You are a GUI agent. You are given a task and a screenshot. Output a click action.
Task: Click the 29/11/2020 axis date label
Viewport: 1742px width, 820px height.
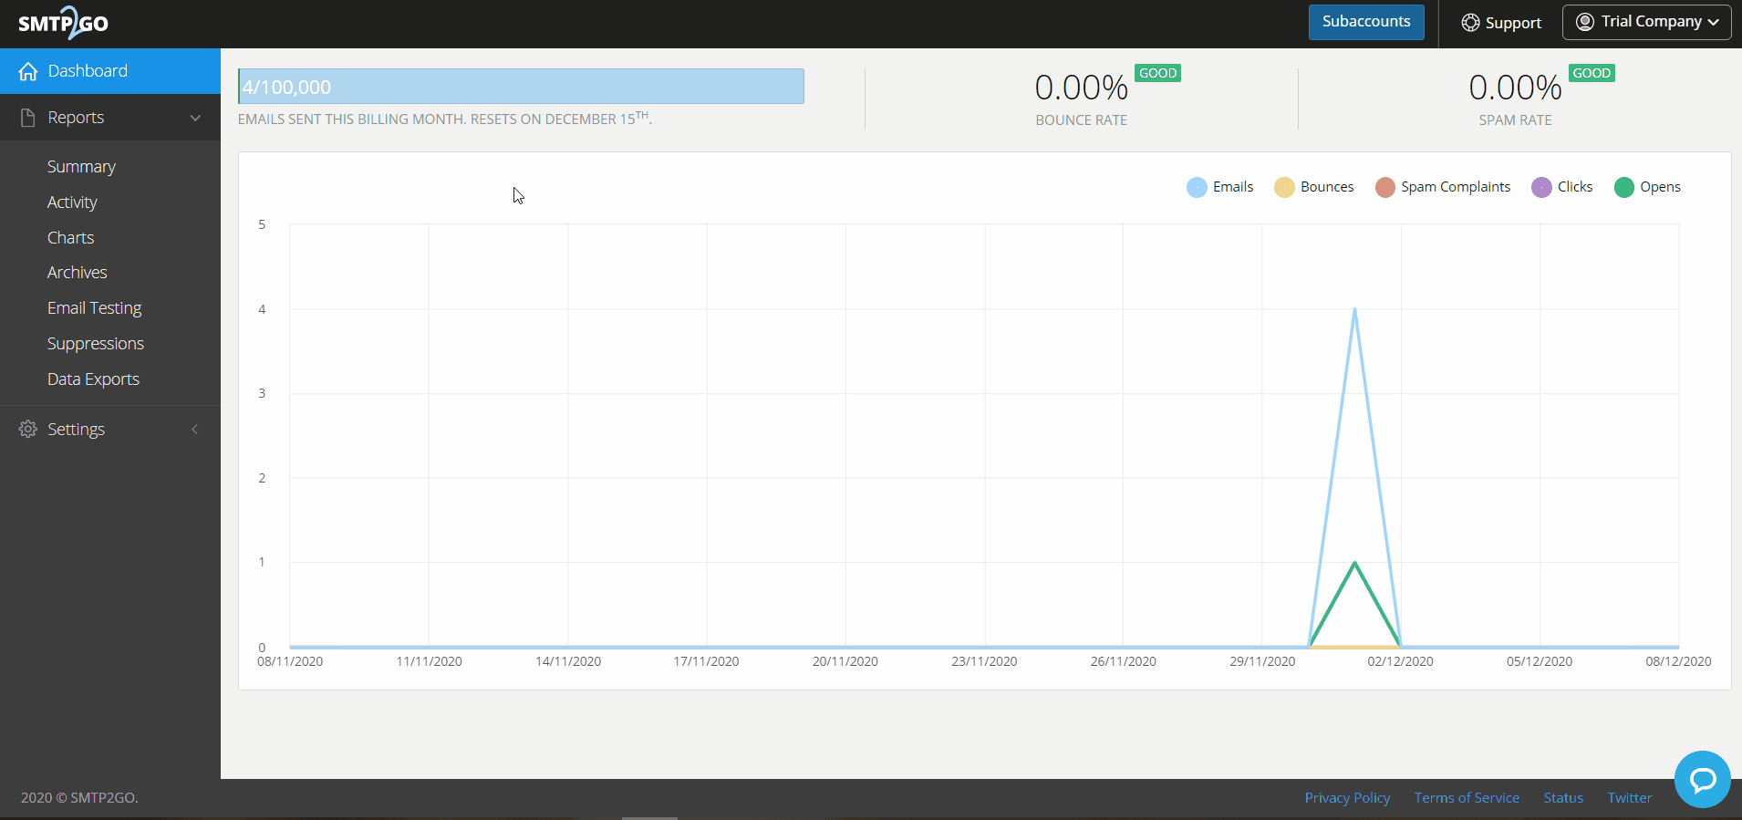point(1262,661)
